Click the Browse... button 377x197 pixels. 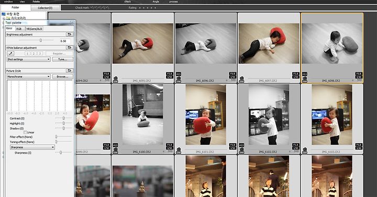point(63,76)
